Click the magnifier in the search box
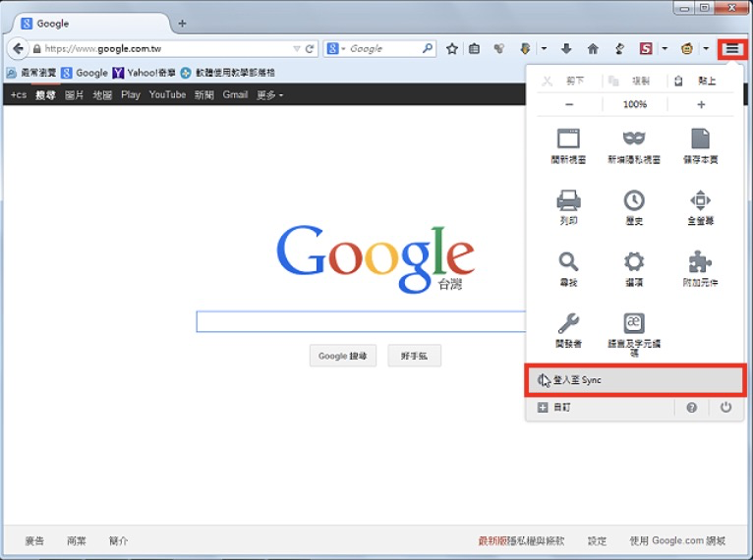The height and width of the screenshot is (560, 753). [x=427, y=48]
